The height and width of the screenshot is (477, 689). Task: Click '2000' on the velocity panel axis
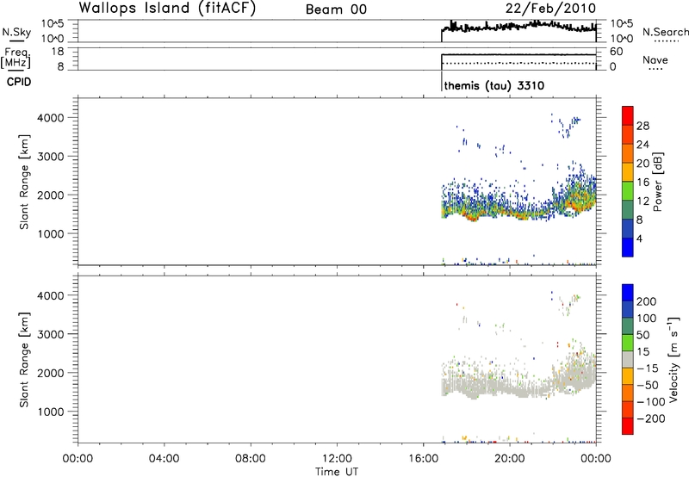(x=51, y=373)
